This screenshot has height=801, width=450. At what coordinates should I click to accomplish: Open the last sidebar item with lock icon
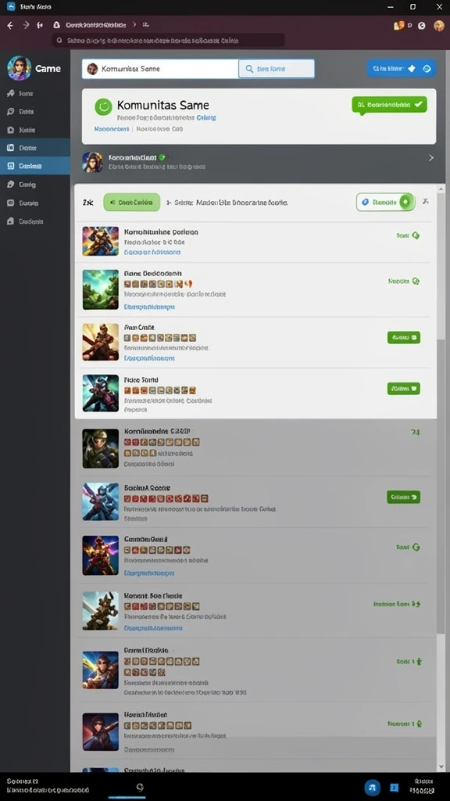click(x=34, y=221)
